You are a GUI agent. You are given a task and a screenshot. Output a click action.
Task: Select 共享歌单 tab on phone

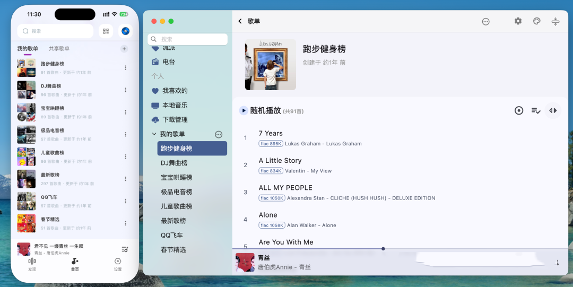pyautogui.click(x=59, y=49)
